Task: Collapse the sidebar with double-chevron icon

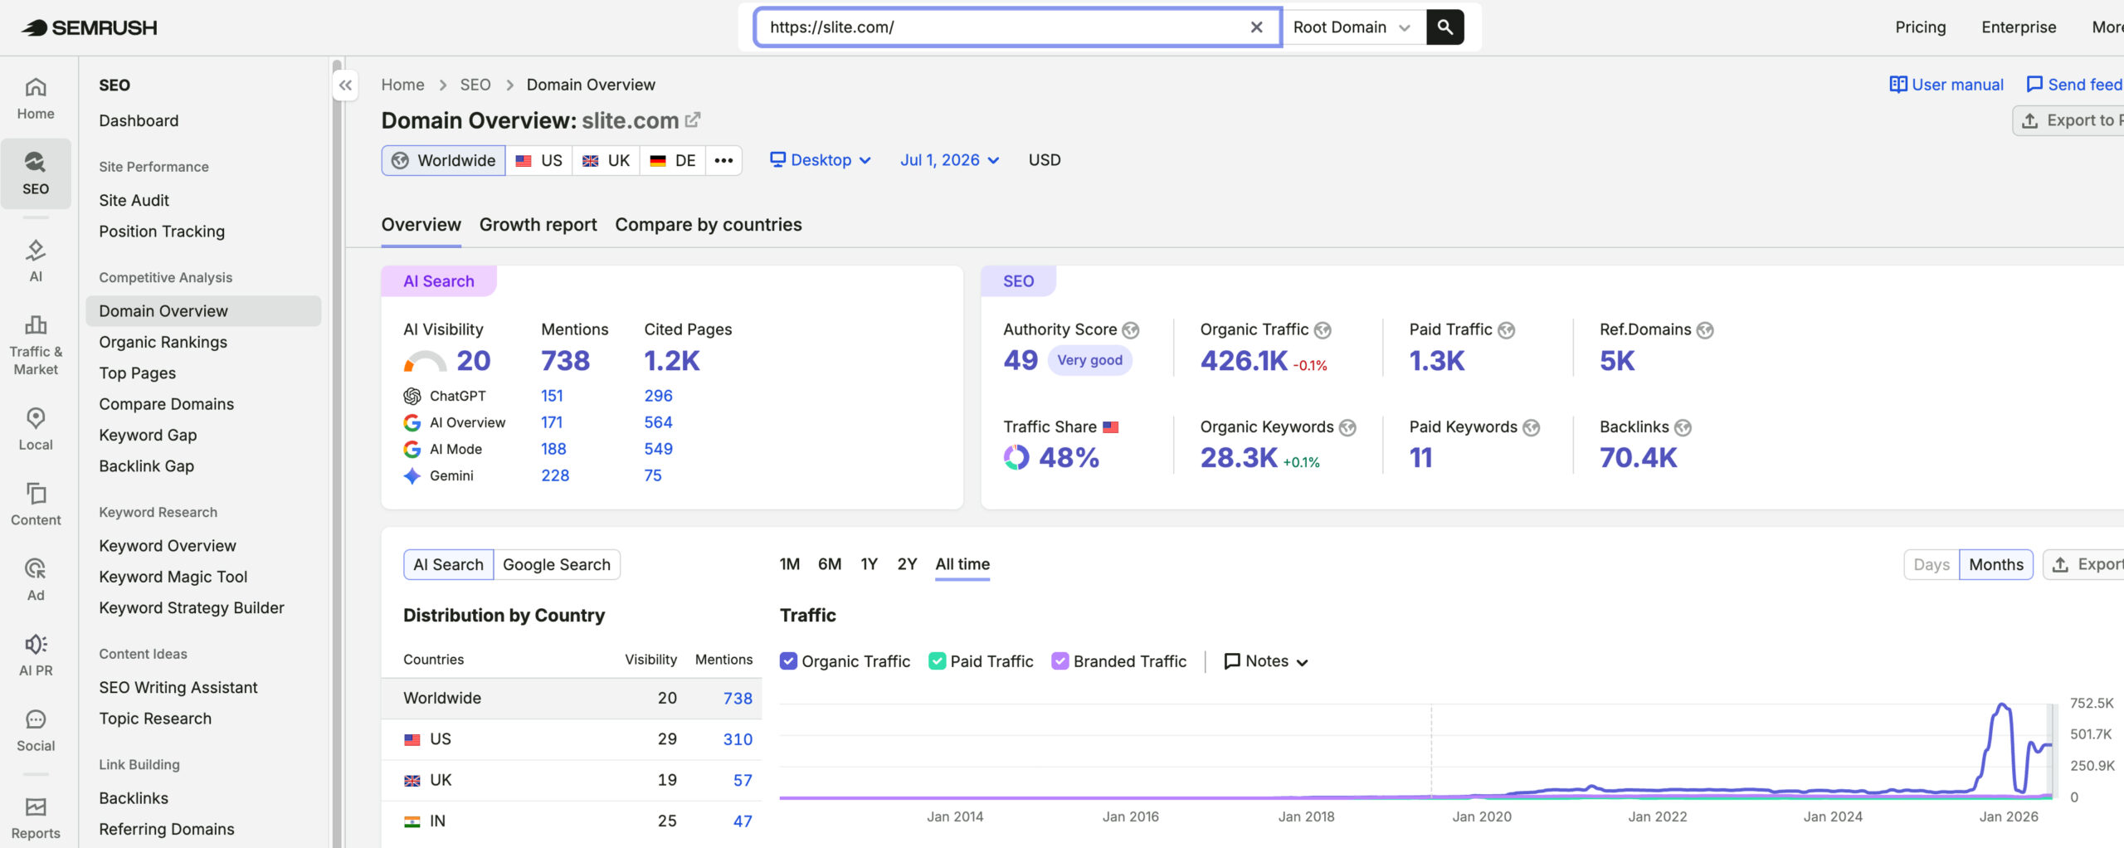Action: tap(345, 85)
